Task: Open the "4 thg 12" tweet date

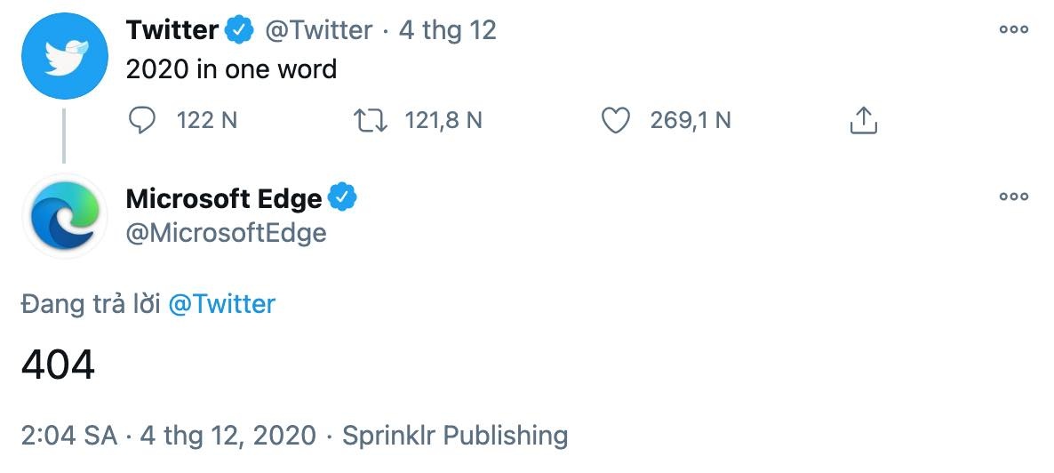Action: point(447,30)
